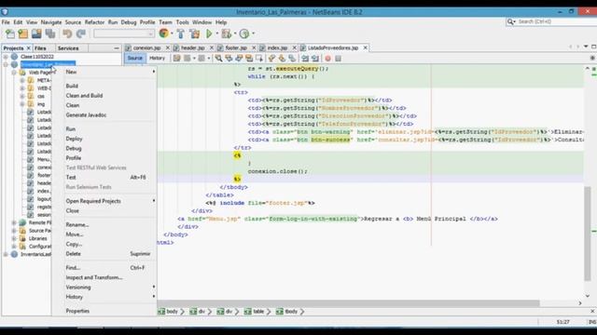Screen dimensions: 597x335
Task: Click the Find Previous Occurrence icon
Action: (229, 58)
